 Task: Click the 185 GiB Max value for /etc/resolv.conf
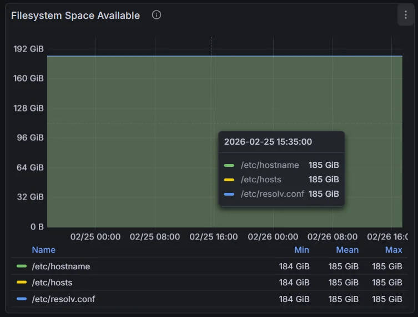coord(387,299)
